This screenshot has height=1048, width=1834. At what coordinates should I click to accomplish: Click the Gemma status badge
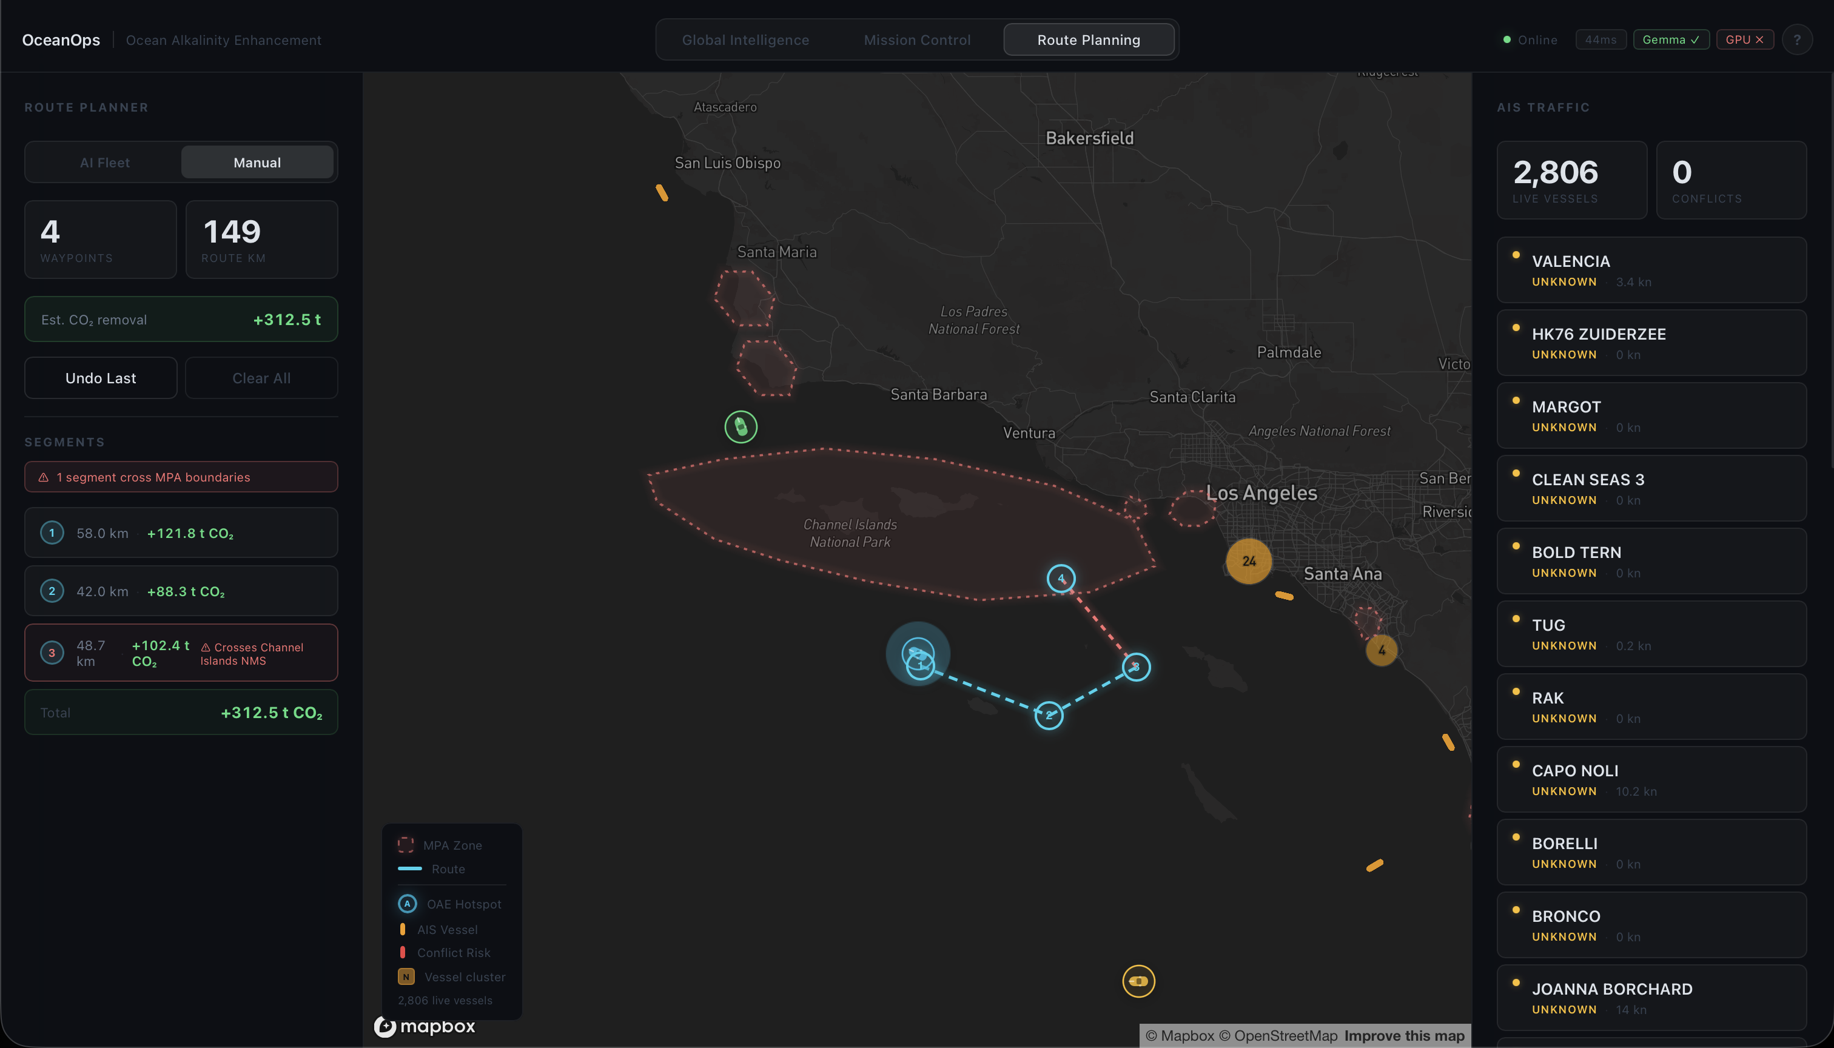[1671, 39]
